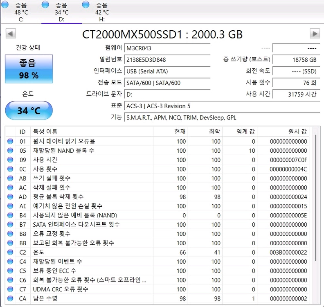Click the 특성 이름 column header
Viewport: 324px width, 307px height.
coord(92,131)
